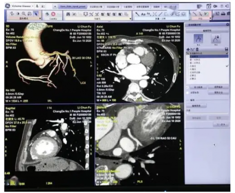Click the upper right-column button above slider
The width and height of the screenshot is (235, 193).
218,87
